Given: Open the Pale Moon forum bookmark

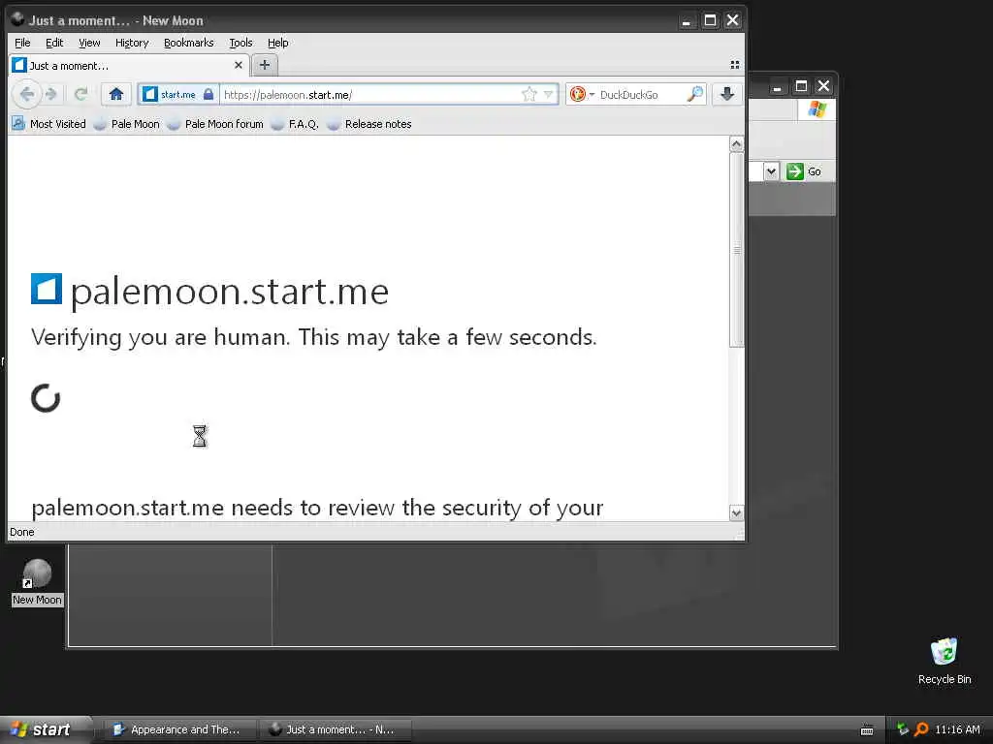Looking at the screenshot, I should (x=215, y=124).
